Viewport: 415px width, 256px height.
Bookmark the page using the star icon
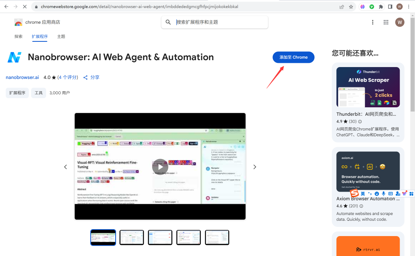[x=351, y=7]
